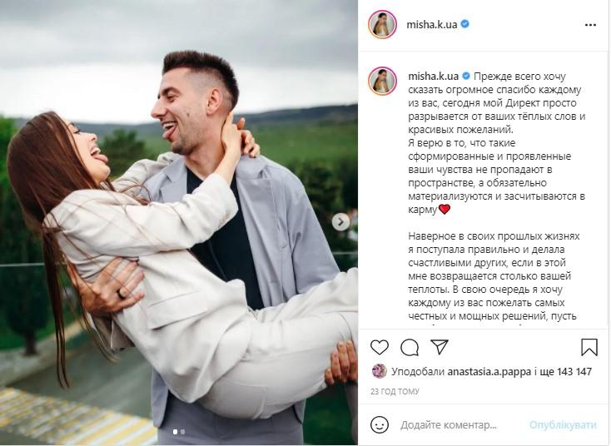
Task: Click the couple photo in the post
Action: pyautogui.click(x=179, y=223)
